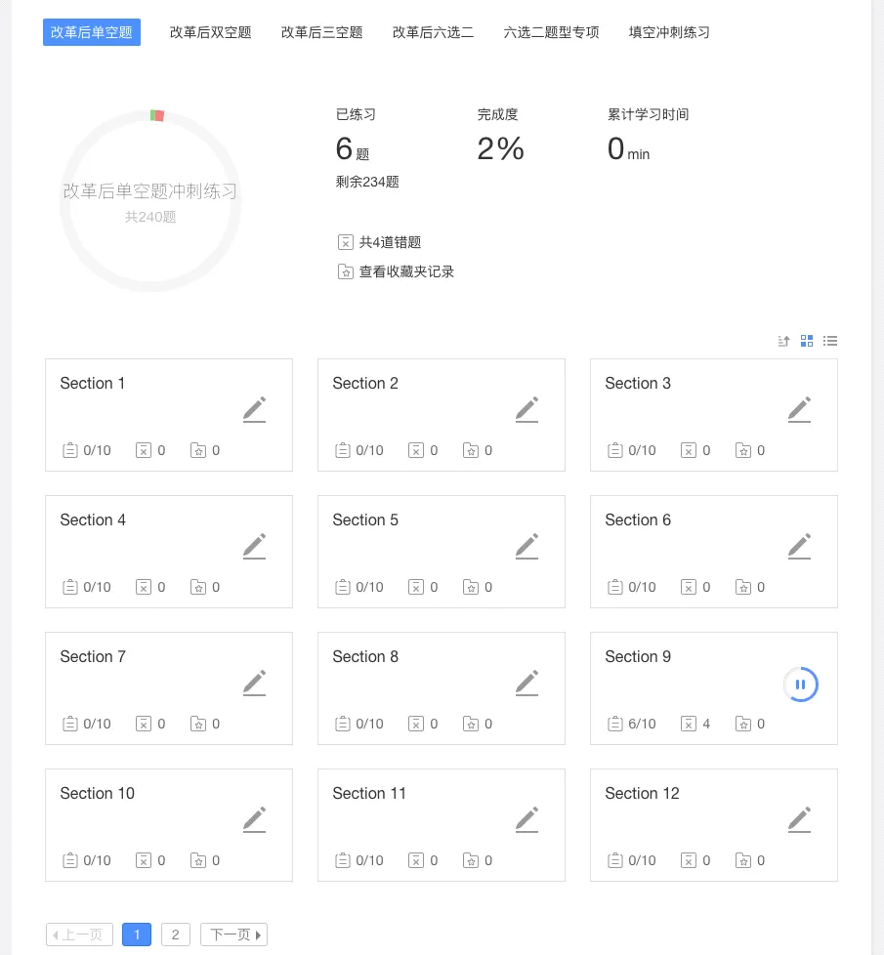Switch to list view layout

830,341
